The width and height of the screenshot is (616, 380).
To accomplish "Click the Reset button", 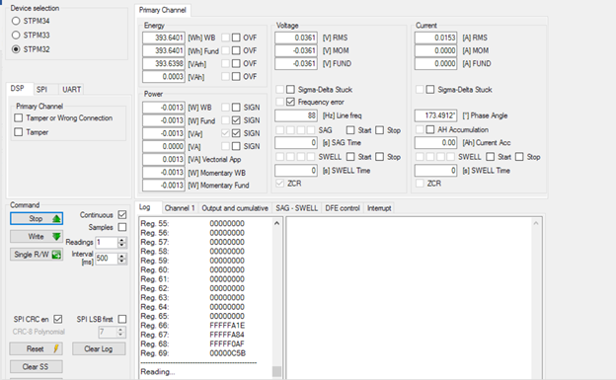I will 36,348.
